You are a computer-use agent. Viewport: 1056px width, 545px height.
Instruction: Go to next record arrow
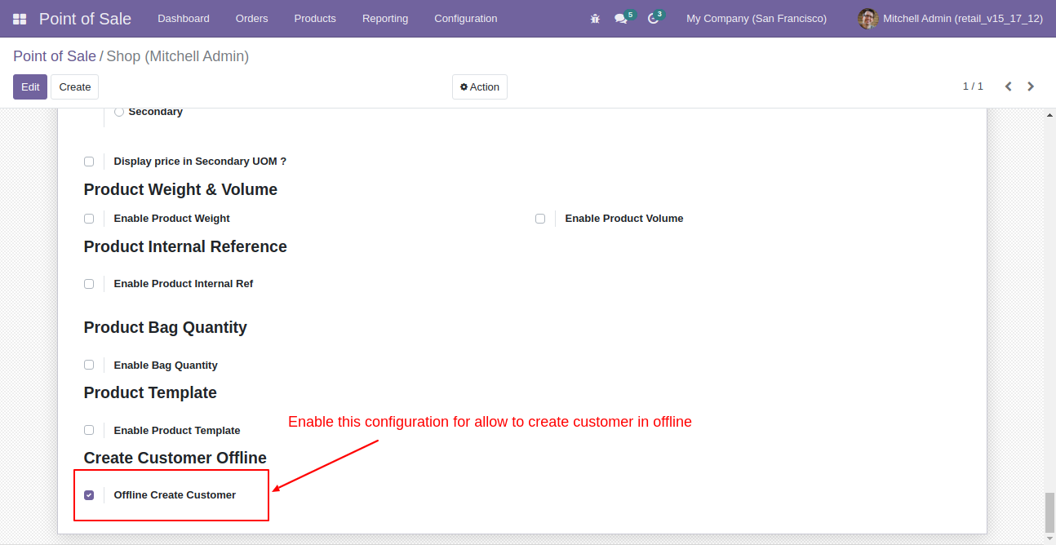[x=1031, y=86]
